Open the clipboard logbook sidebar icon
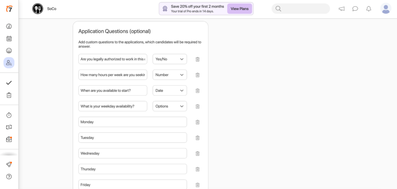The height and width of the screenshot is (189, 397). pos(9,95)
